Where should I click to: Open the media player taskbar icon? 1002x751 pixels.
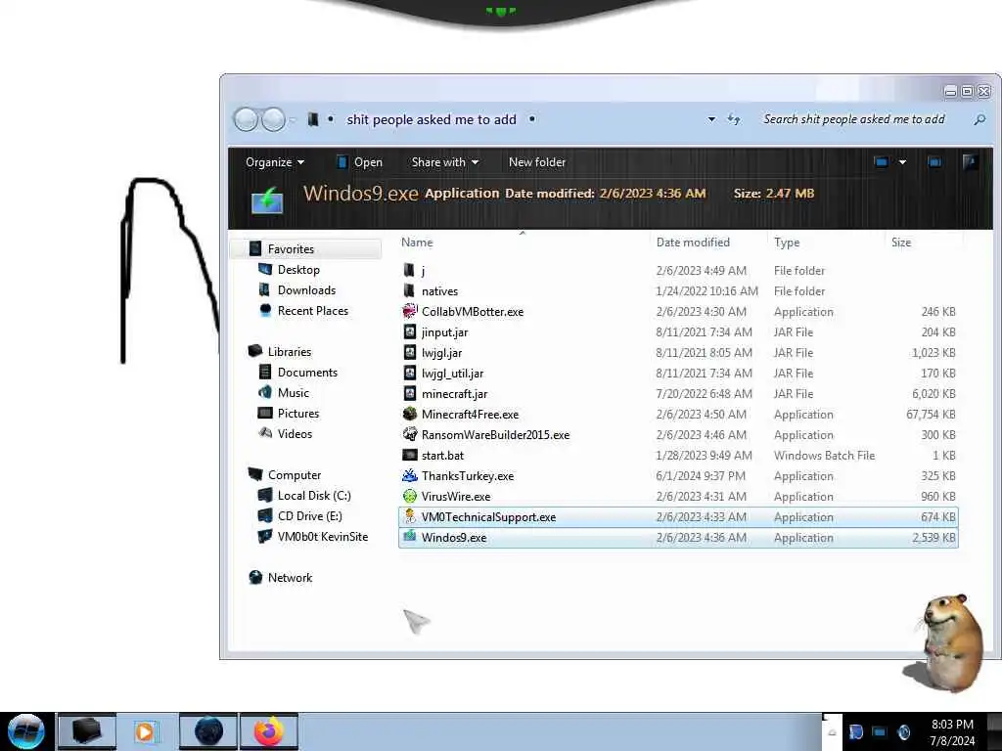click(147, 731)
